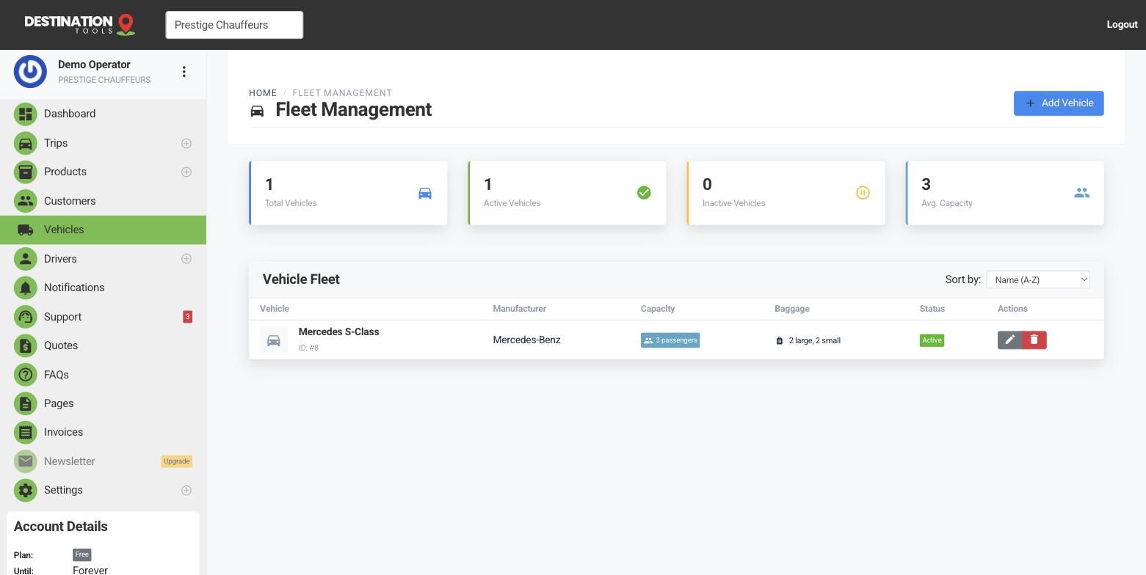Open the Dashboard menu item
The image size is (1146, 575).
(x=103, y=114)
